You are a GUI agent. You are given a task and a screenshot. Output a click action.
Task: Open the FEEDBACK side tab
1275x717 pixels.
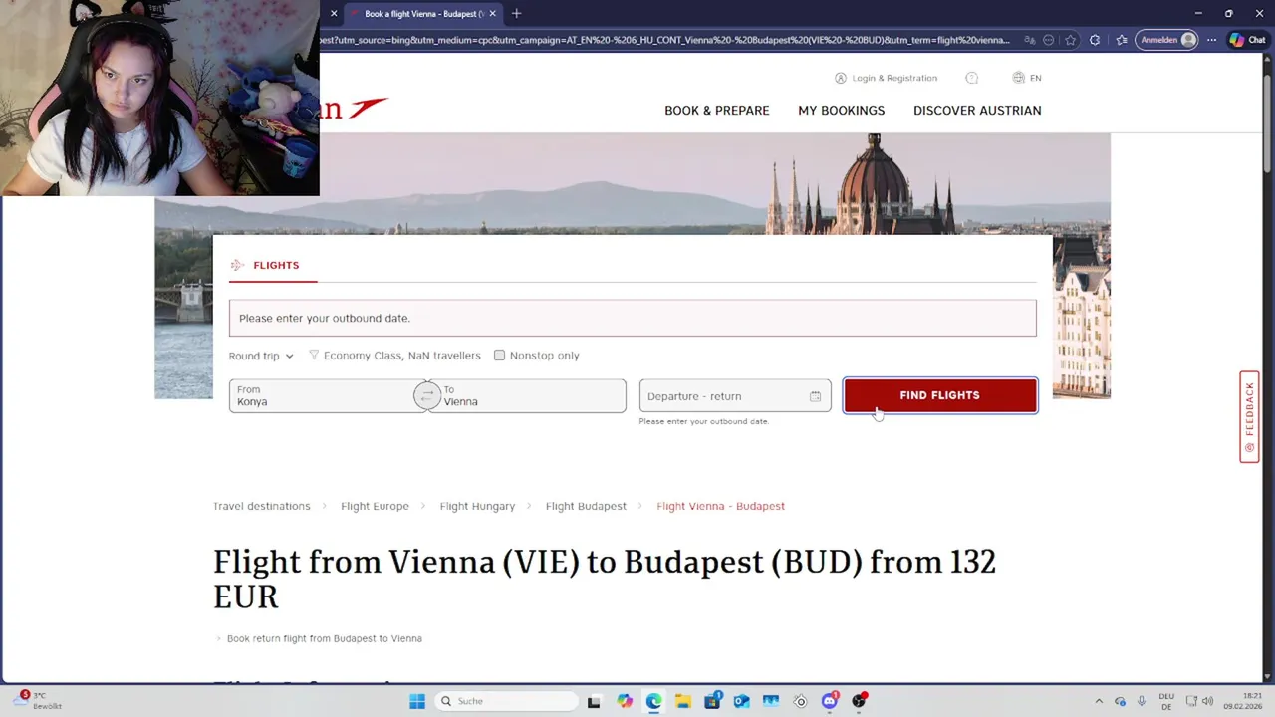pyautogui.click(x=1249, y=416)
